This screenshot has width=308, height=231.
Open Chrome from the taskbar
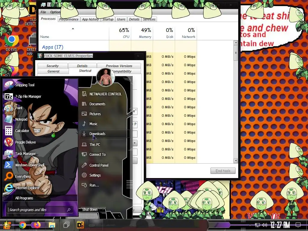click(x=22, y=225)
